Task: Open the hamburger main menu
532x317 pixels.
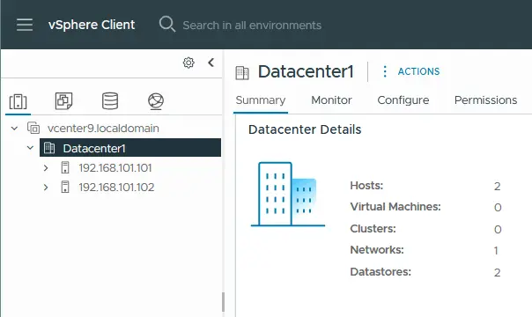Action: 25,25
